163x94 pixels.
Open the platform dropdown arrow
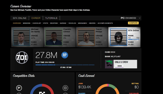pos(139,18)
